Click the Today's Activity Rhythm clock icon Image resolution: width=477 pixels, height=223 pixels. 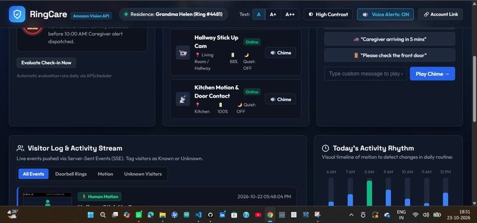pyautogui.click(x=325, y=148)
